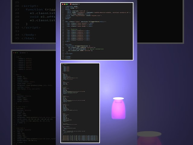The image size is (193, 145).
Task: Click the HTML file icon on the index.html tab
Action: [x=71, y=4]
